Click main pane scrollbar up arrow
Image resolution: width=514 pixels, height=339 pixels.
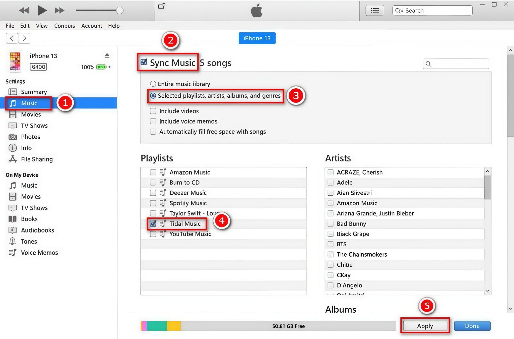point(510,50)
